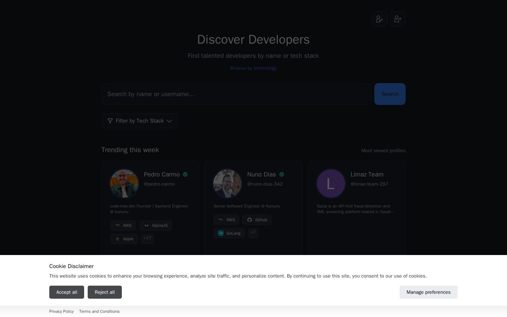Click the add-user sign-up icon

pyautogui.click(x=398, y=19)
